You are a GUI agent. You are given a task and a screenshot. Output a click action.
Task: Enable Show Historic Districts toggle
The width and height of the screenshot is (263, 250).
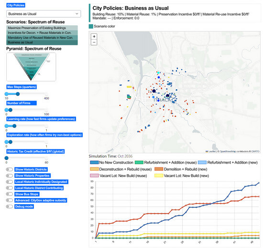9,169
